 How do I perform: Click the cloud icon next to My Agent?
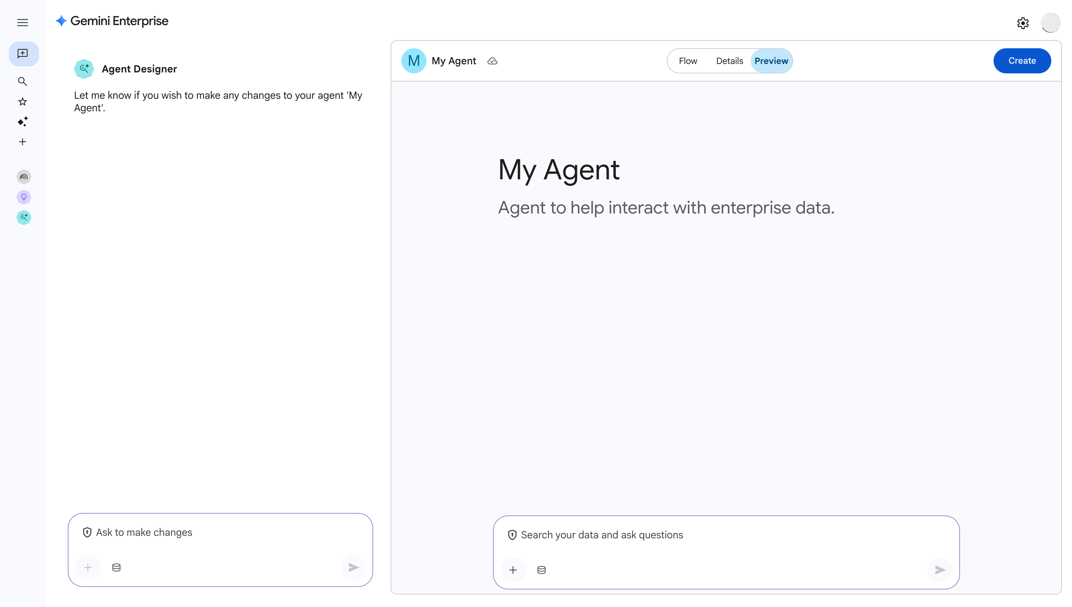(492, 61)
